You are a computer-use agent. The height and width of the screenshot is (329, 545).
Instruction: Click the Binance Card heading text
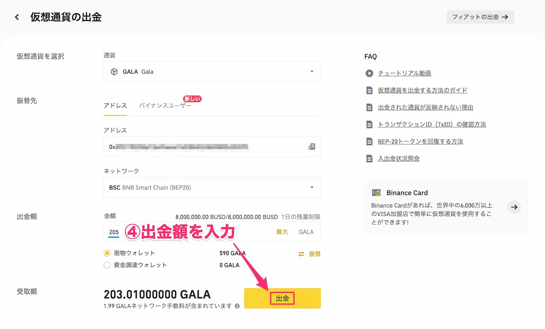pyautogui.click(x=407, y=193)
